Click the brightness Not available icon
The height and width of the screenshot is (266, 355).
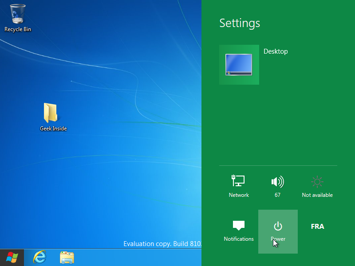(x=317, y=186)
